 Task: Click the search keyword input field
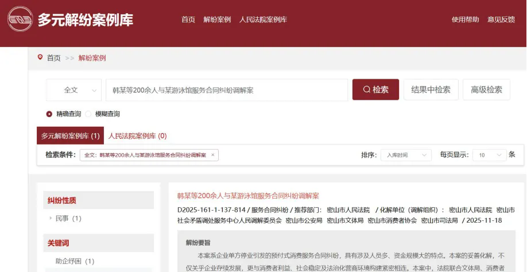coord(227,90)
